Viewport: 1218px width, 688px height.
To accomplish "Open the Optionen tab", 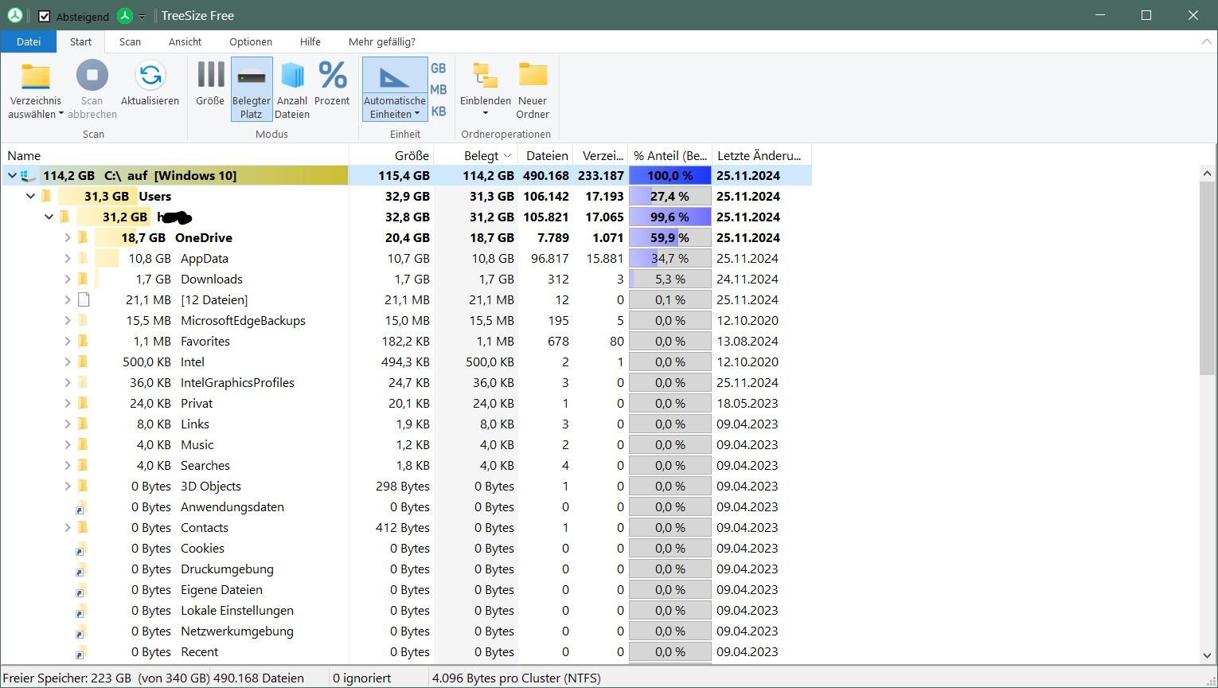I will [x=251, y=41].
